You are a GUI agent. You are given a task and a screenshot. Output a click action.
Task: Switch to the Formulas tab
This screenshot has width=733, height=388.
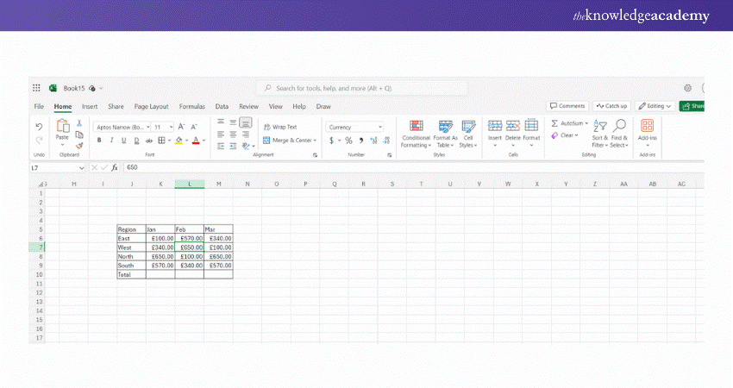coord(191,107)
